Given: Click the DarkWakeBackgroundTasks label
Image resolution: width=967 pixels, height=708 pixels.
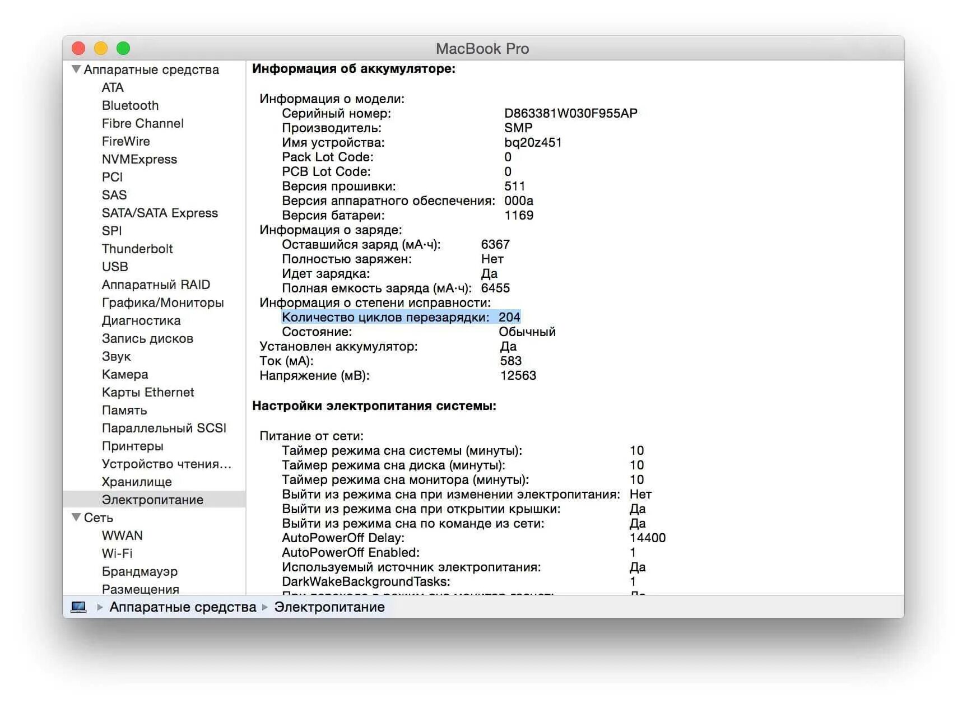Looking at the screenshot, I should (366, 581).
